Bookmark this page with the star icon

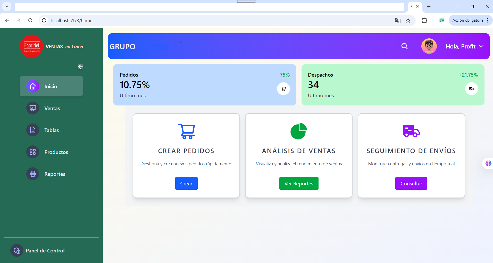click(408, 20)
